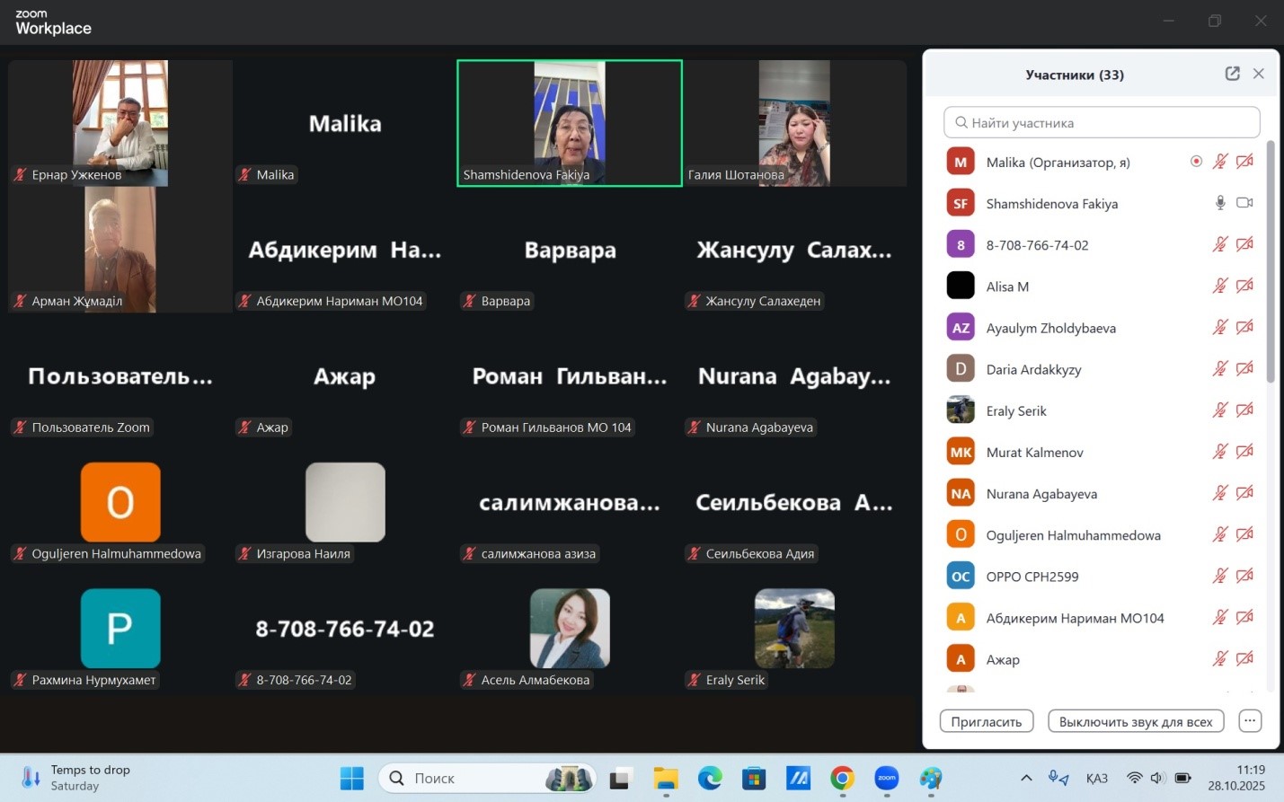This screenshot has width=1284, height=802.
Task: Unmute Alisa M's microphone in list
Action: pyautogui.click(x=1220, y=286)
